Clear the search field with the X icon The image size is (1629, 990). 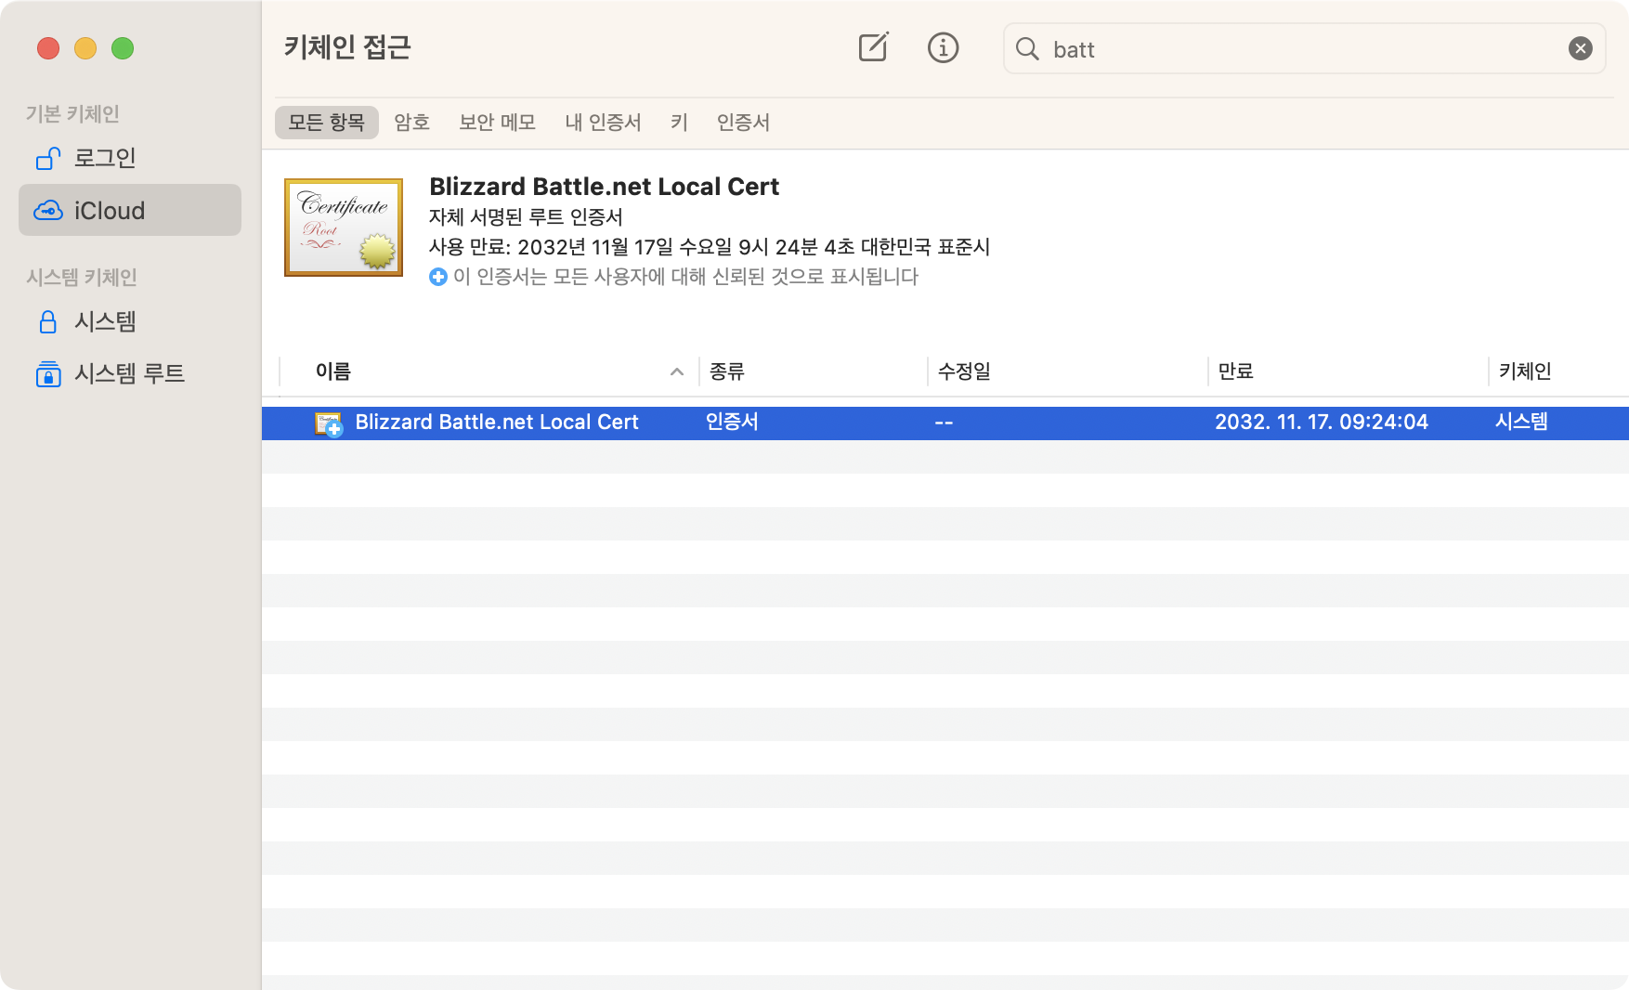(x=1580, y=48)
